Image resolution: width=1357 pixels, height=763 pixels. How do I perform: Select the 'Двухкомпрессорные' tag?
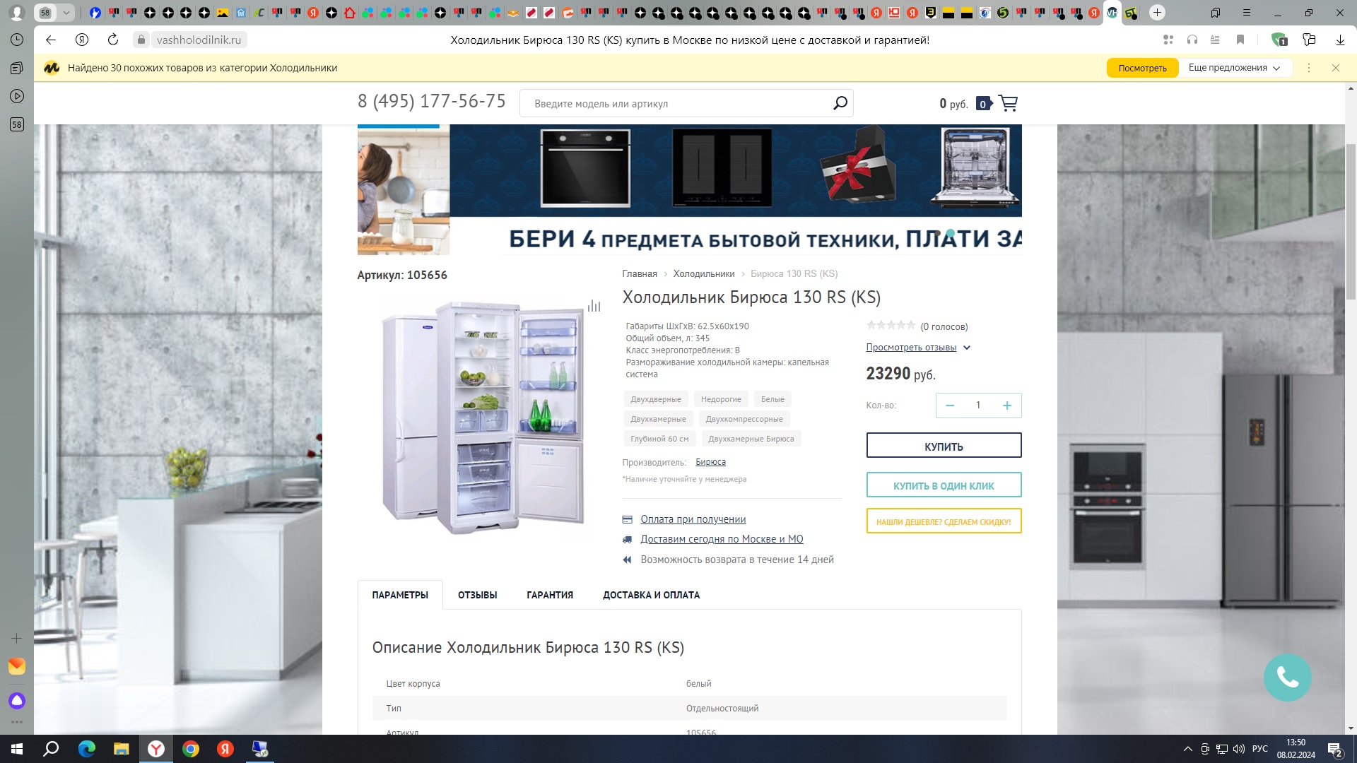pos(744,419)
